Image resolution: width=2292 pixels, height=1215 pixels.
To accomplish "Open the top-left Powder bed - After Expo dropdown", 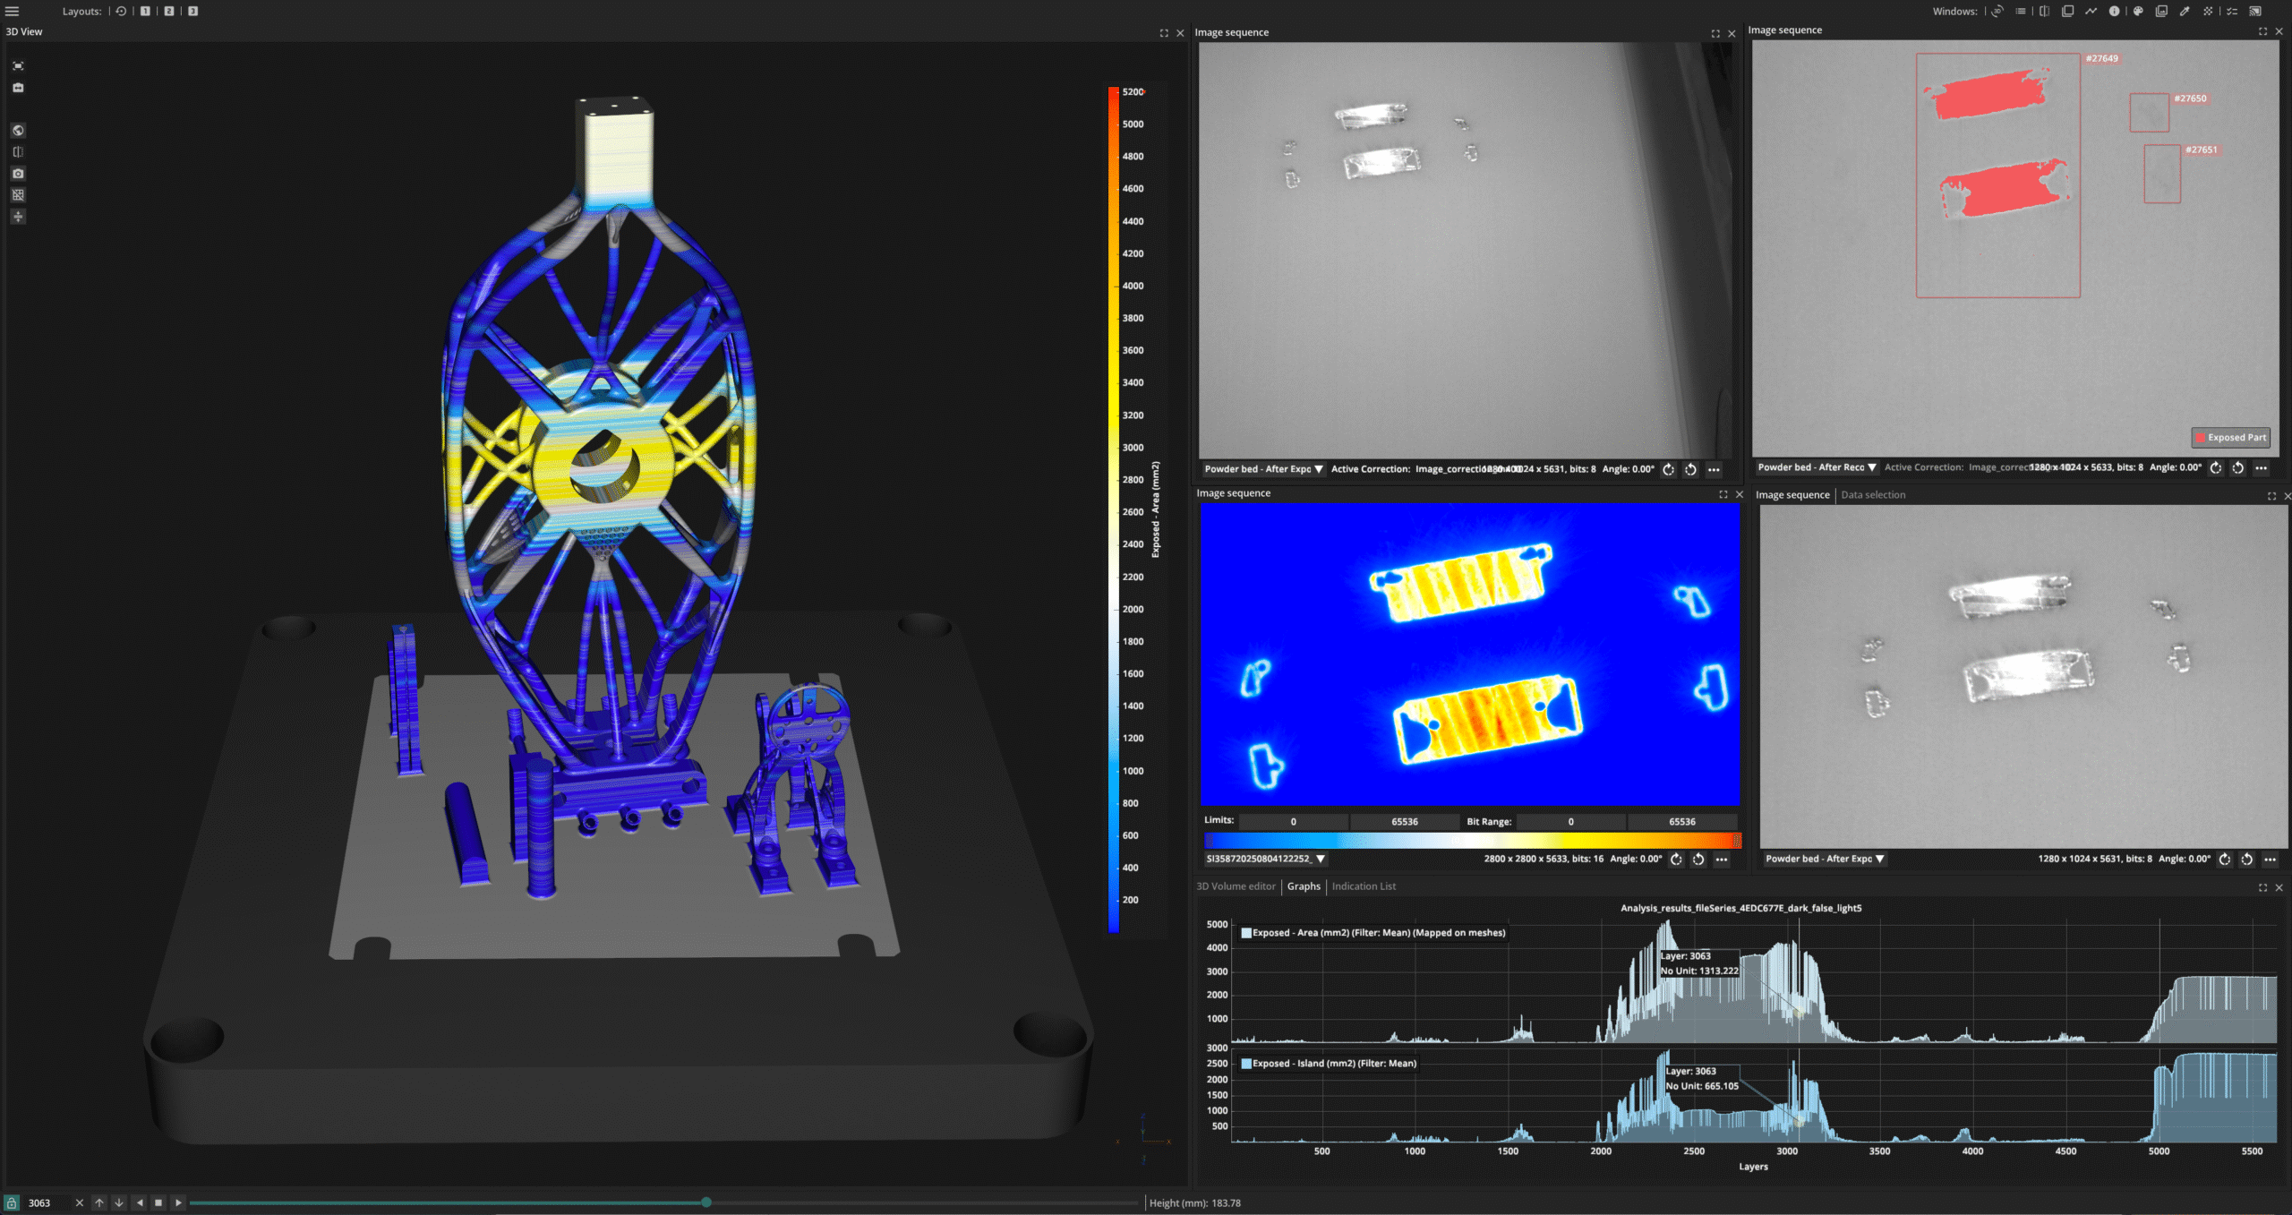I will tap(1263, 469).
